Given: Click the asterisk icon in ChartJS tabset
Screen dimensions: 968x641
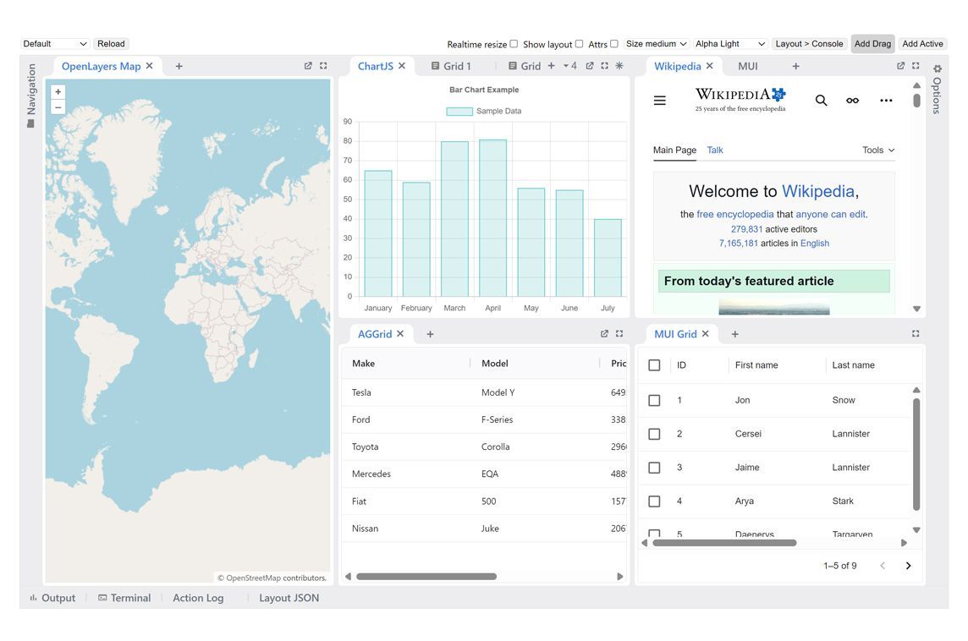Looking at the screenshot, I should coord(619,65).
